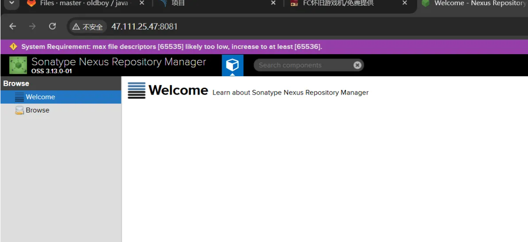Viewport: 528px width, 242px height.
Task: Click the Welcome list icon in sidebar
Action: 19,97
